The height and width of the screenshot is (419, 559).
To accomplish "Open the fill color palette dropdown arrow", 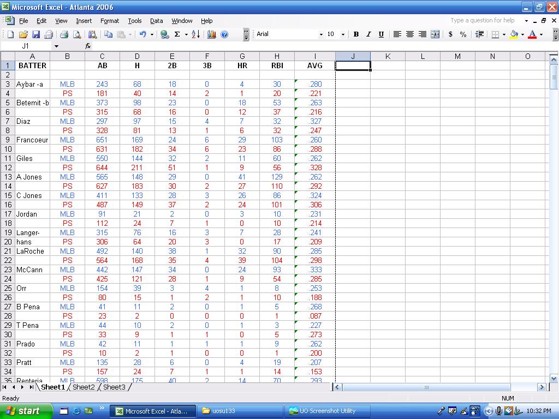I will point(522,34).
